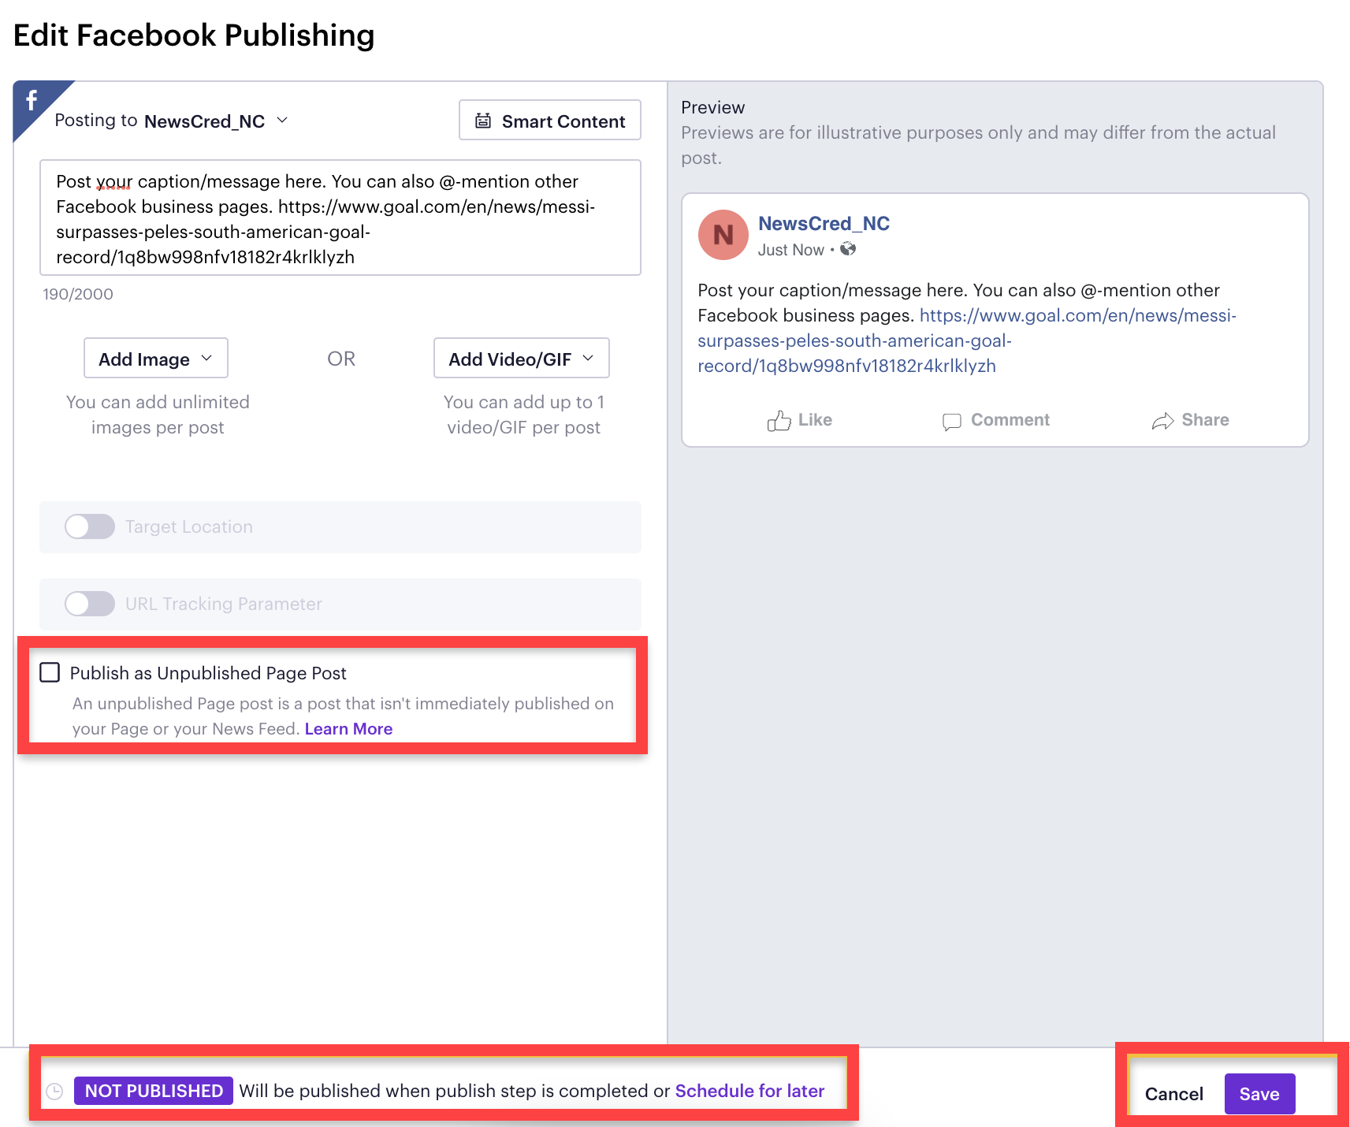Click the Save button

pos(1259,1094)
